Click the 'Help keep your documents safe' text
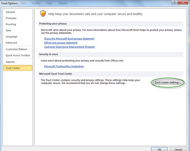 coord(96,14)
